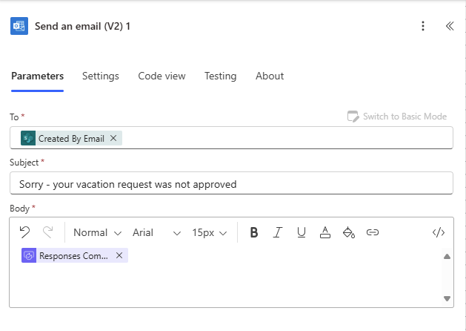Toggle the HTML code view button
Image resolution: width=466 pixels, height=331 pixels.
click(439, 232)
